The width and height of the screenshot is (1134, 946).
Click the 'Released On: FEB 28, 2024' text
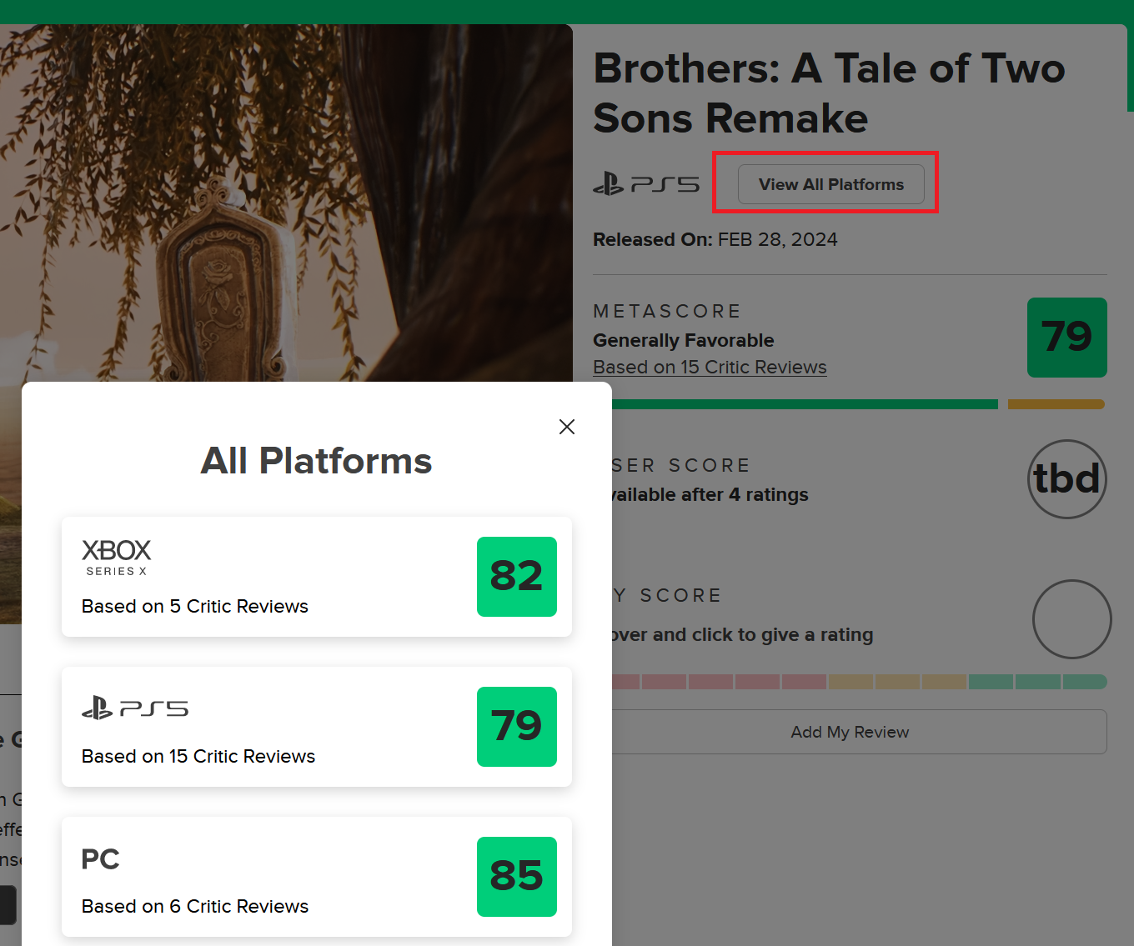click(715, 239)
